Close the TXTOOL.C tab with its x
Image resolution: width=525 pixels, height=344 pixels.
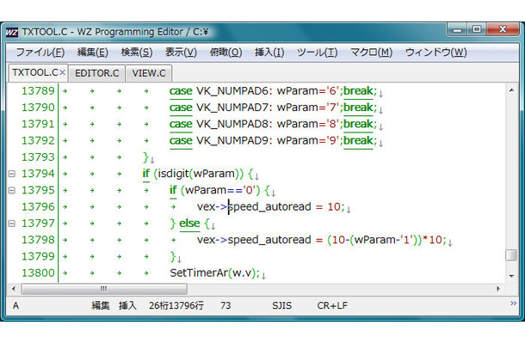(62, 73)
